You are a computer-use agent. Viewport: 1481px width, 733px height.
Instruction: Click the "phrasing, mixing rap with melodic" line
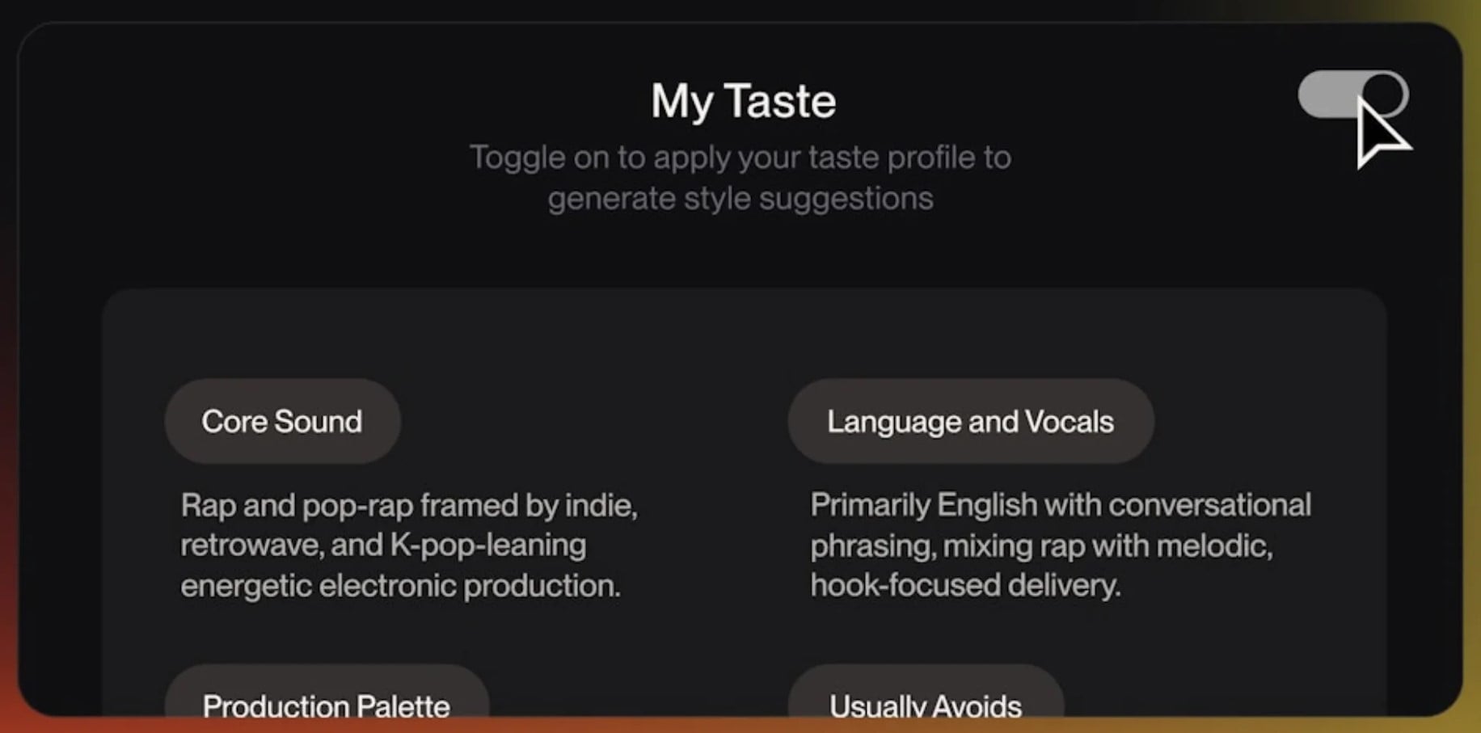pos(1041,546)
